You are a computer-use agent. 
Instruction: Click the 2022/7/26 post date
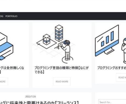tap(30, 97)
